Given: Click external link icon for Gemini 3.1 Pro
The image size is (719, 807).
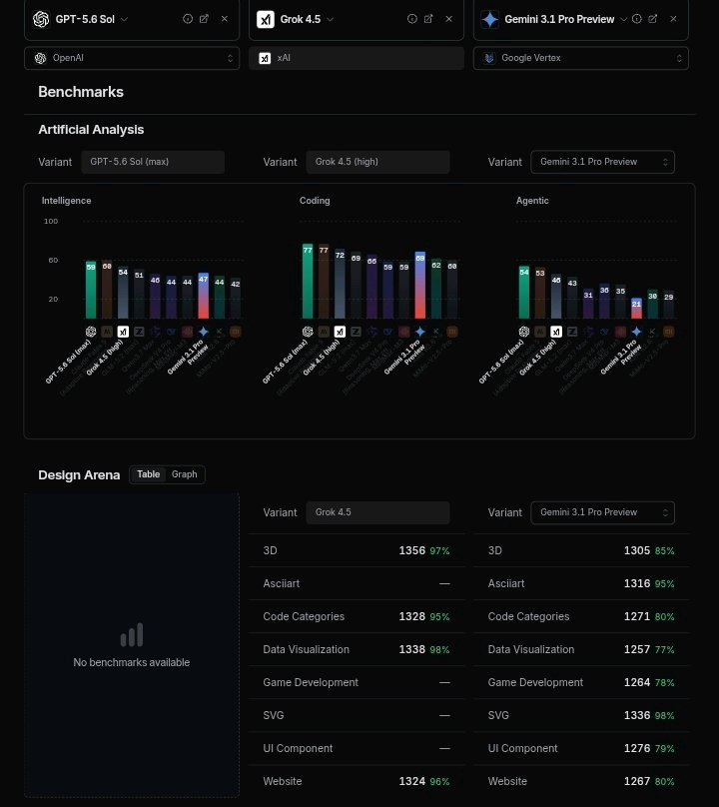Looking at the screenshot, I should click(653, 19).
